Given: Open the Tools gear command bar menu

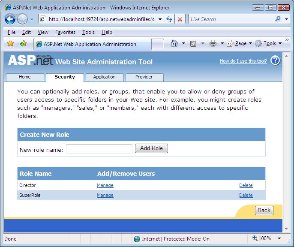Looking at the screenshot, I should tap(268, 43).
